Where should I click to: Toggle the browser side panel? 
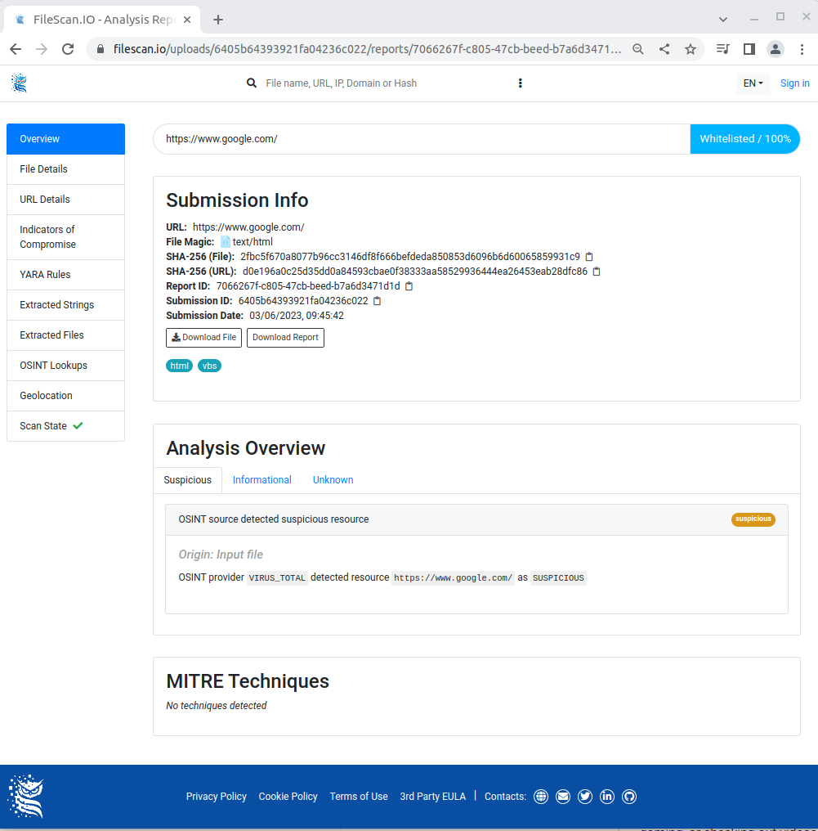(749, 49)
